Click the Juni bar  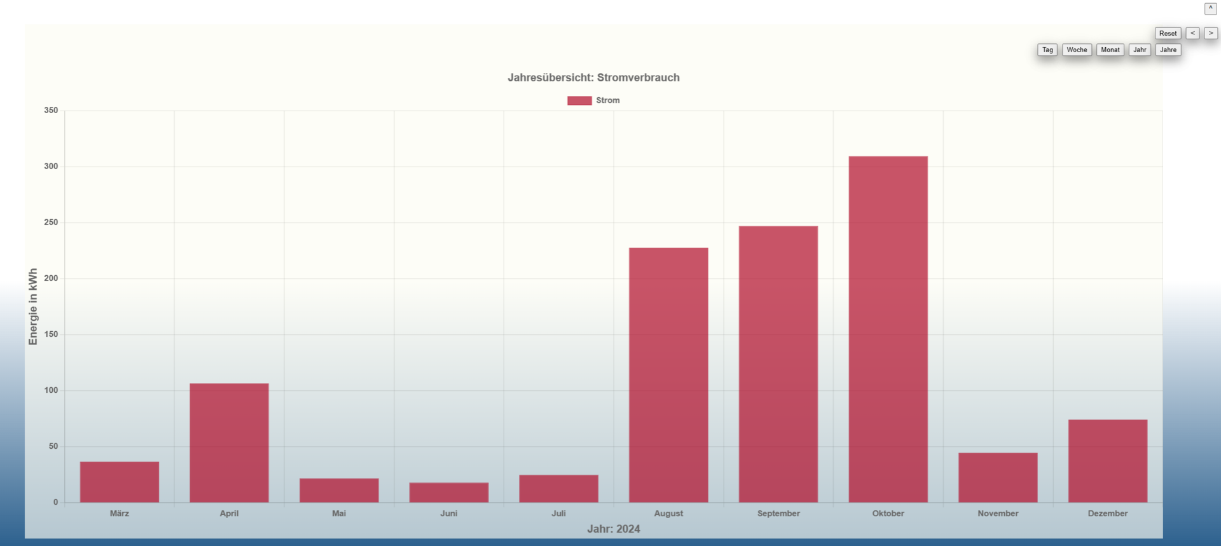click(x=449, y=493)
